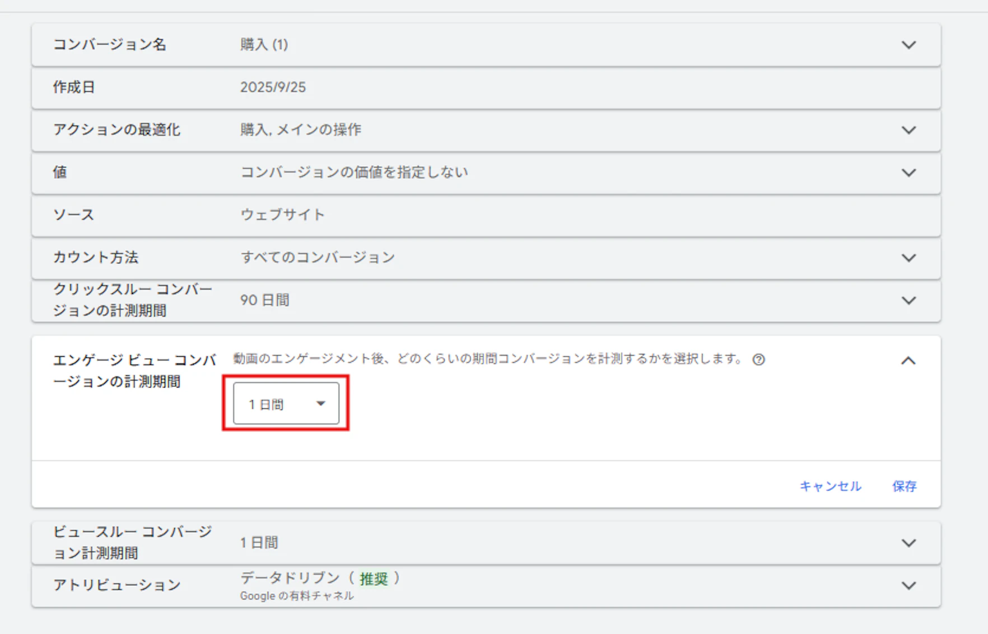This screenshot has height=634, width=988.
Task: Click the 2025/9/25 creation date
Action: (273, 87)
